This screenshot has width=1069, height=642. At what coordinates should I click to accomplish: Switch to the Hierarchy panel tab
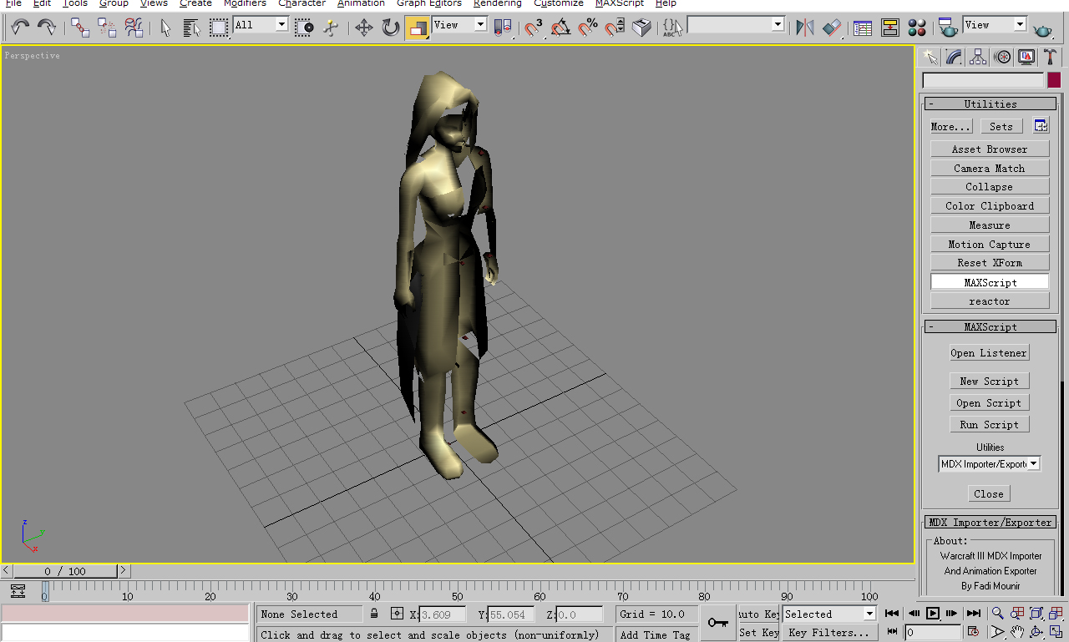(x=978, y=58)
